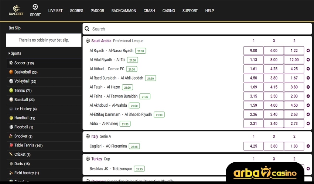Click the Ice Hockey puck icon

pyautogui.click(x=11, y=109)
